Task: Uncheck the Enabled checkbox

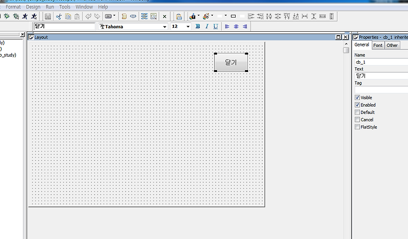Action: (x=357, y=105)
